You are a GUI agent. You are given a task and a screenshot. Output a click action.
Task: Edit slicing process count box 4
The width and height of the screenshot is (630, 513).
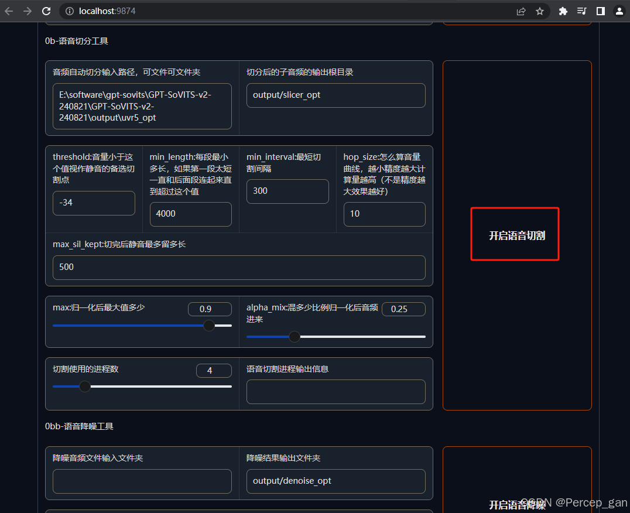[x=214, y=370]
